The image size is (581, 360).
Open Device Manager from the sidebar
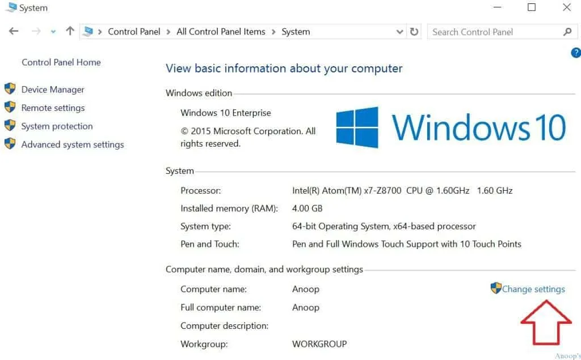[52, 89]
